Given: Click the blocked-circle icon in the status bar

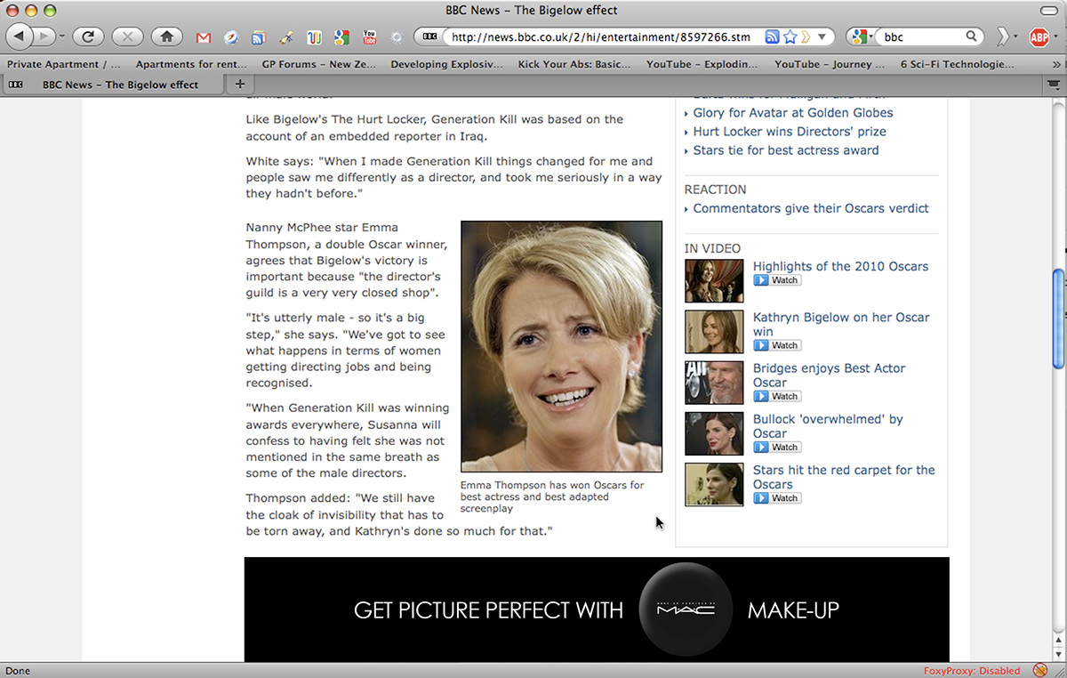Looking at the screenshot, I should [x=1039, y=670].
